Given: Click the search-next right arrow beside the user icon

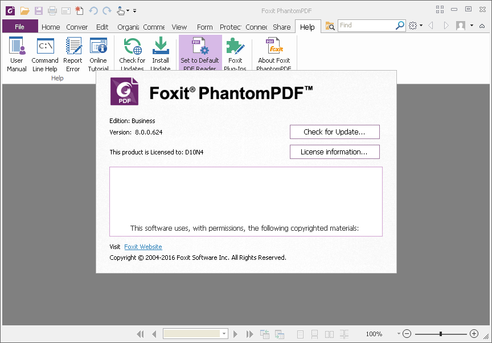Looking at the screenshot, I should pyautogui.click(x=446, y=26).
